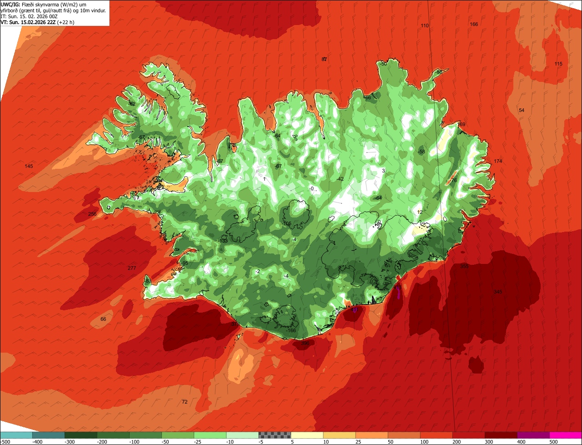Image resolution: width=582 pixels, height=445 pixels.
Task: Click the checkered -5 to 5 legend swatch
Action: pos(275,435)
